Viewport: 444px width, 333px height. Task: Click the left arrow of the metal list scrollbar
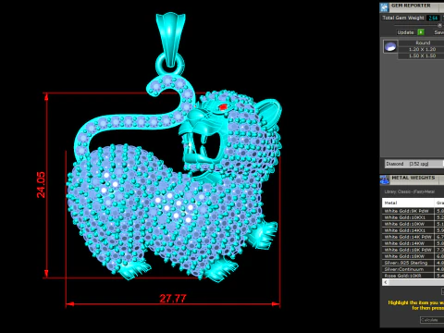[x=386, y=282]
